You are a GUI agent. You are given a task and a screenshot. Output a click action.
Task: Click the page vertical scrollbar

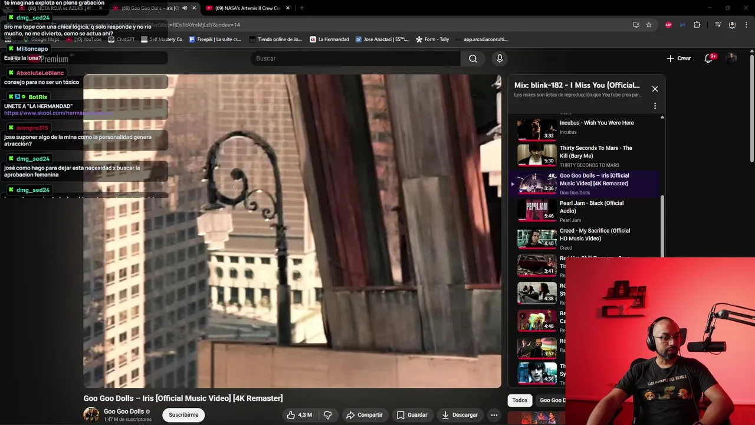751,109
